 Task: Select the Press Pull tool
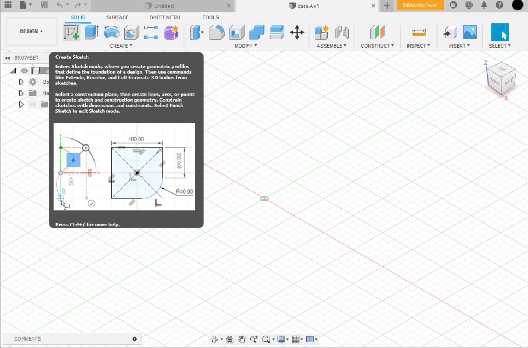[197, 32]
